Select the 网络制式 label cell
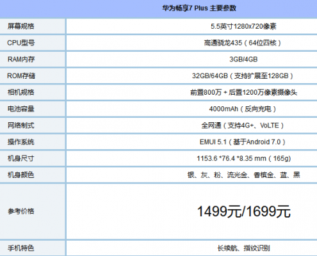Image resolution: width=317 pixels, height=256 pixels. click(x=33, y=125)
